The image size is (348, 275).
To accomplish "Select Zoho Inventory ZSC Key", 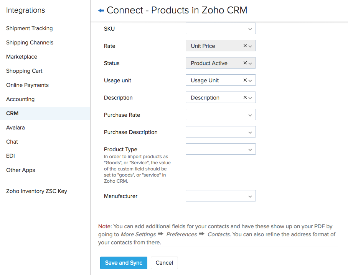I will click(37, 191).
